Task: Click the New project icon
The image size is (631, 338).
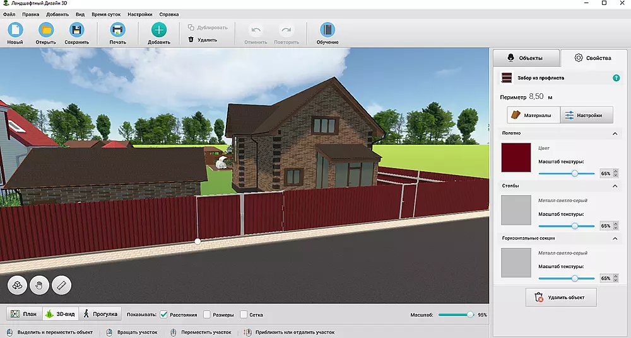Action: (15, 30)
